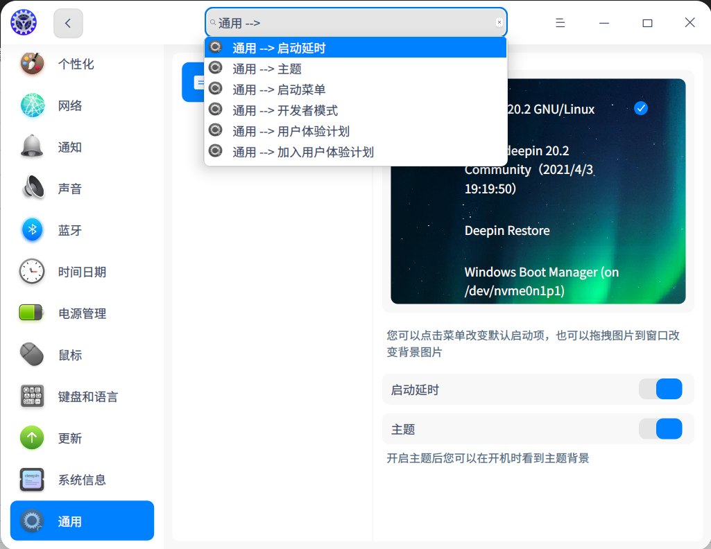Open the hamburger main menu icon
Screen dimensions: 711x549
point(560,23)
